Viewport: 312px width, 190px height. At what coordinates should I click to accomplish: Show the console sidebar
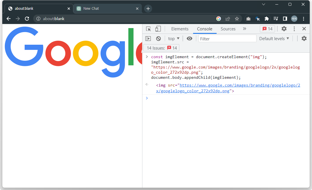click(148, 39)
